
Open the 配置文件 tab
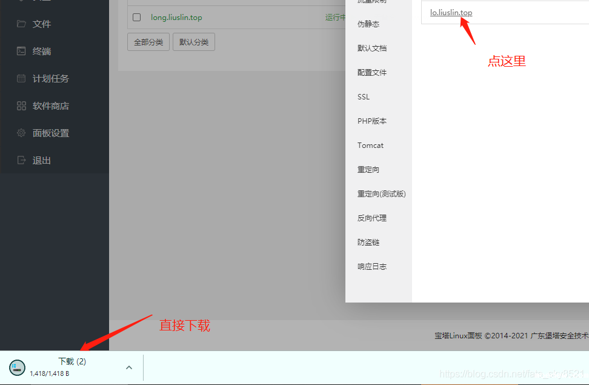[x=372, y=73]
